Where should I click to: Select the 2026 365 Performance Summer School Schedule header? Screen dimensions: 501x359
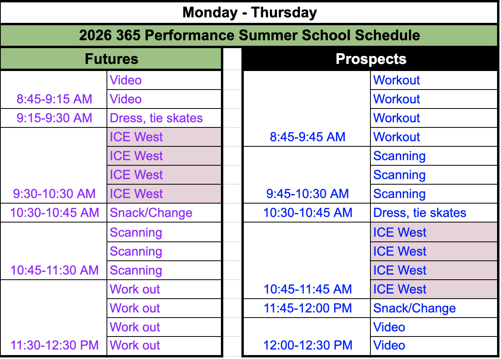tap(249, 36)
